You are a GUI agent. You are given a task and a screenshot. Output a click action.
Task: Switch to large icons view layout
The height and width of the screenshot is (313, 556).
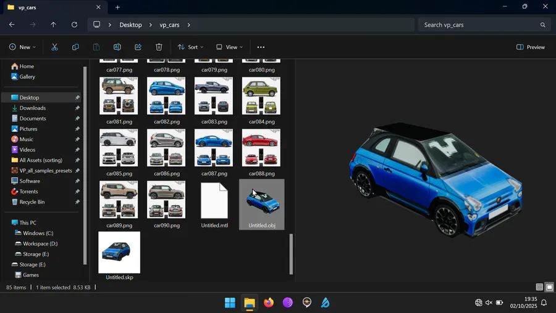point(549,287)
